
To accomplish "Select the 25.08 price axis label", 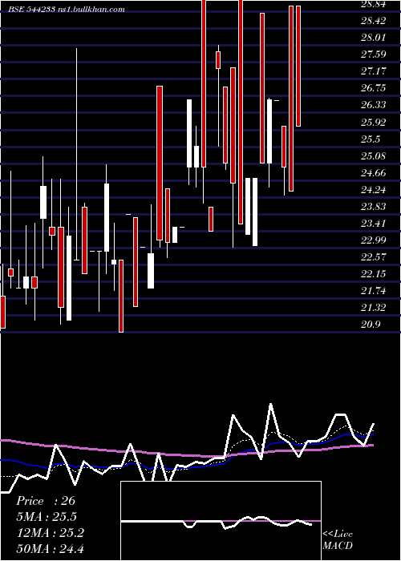I will point(374,156).
